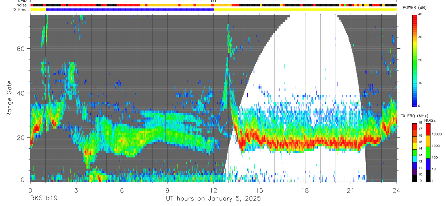Click the blue segment of the TX Freq strip
Screen dimensions: 446x206
coord(130,9)
